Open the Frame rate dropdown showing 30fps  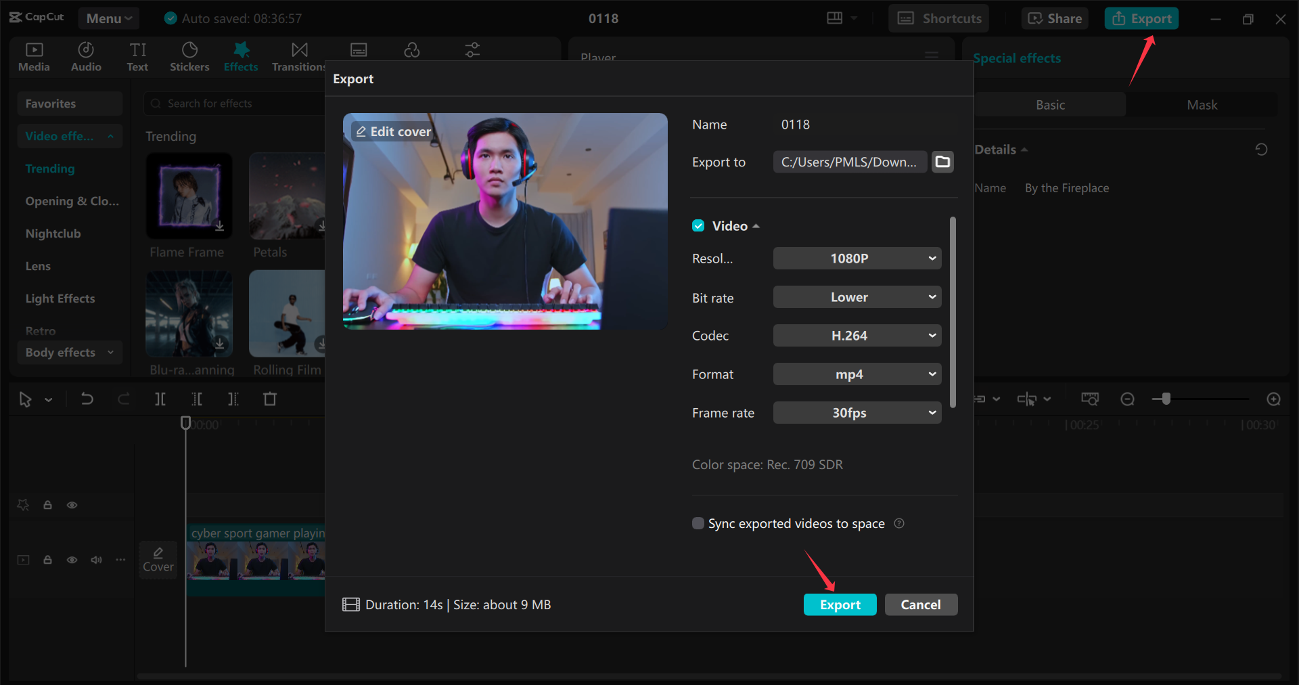[x=857, y=412]
